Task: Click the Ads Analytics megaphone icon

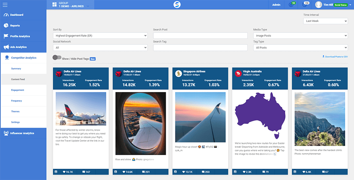Action: pyautogui.click(x=6, y=47)
